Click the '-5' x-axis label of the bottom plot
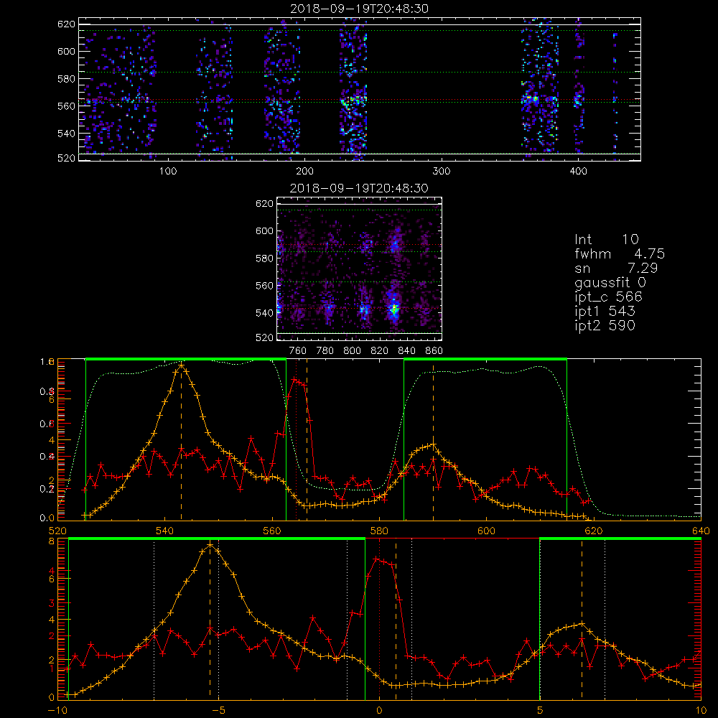This screenshot has height=718, width=718. [x=218, y=711]
